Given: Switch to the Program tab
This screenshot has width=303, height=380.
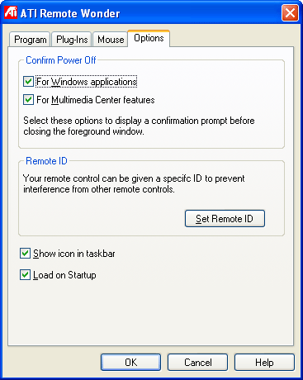Looking at the screenshot, I should 30,40.
